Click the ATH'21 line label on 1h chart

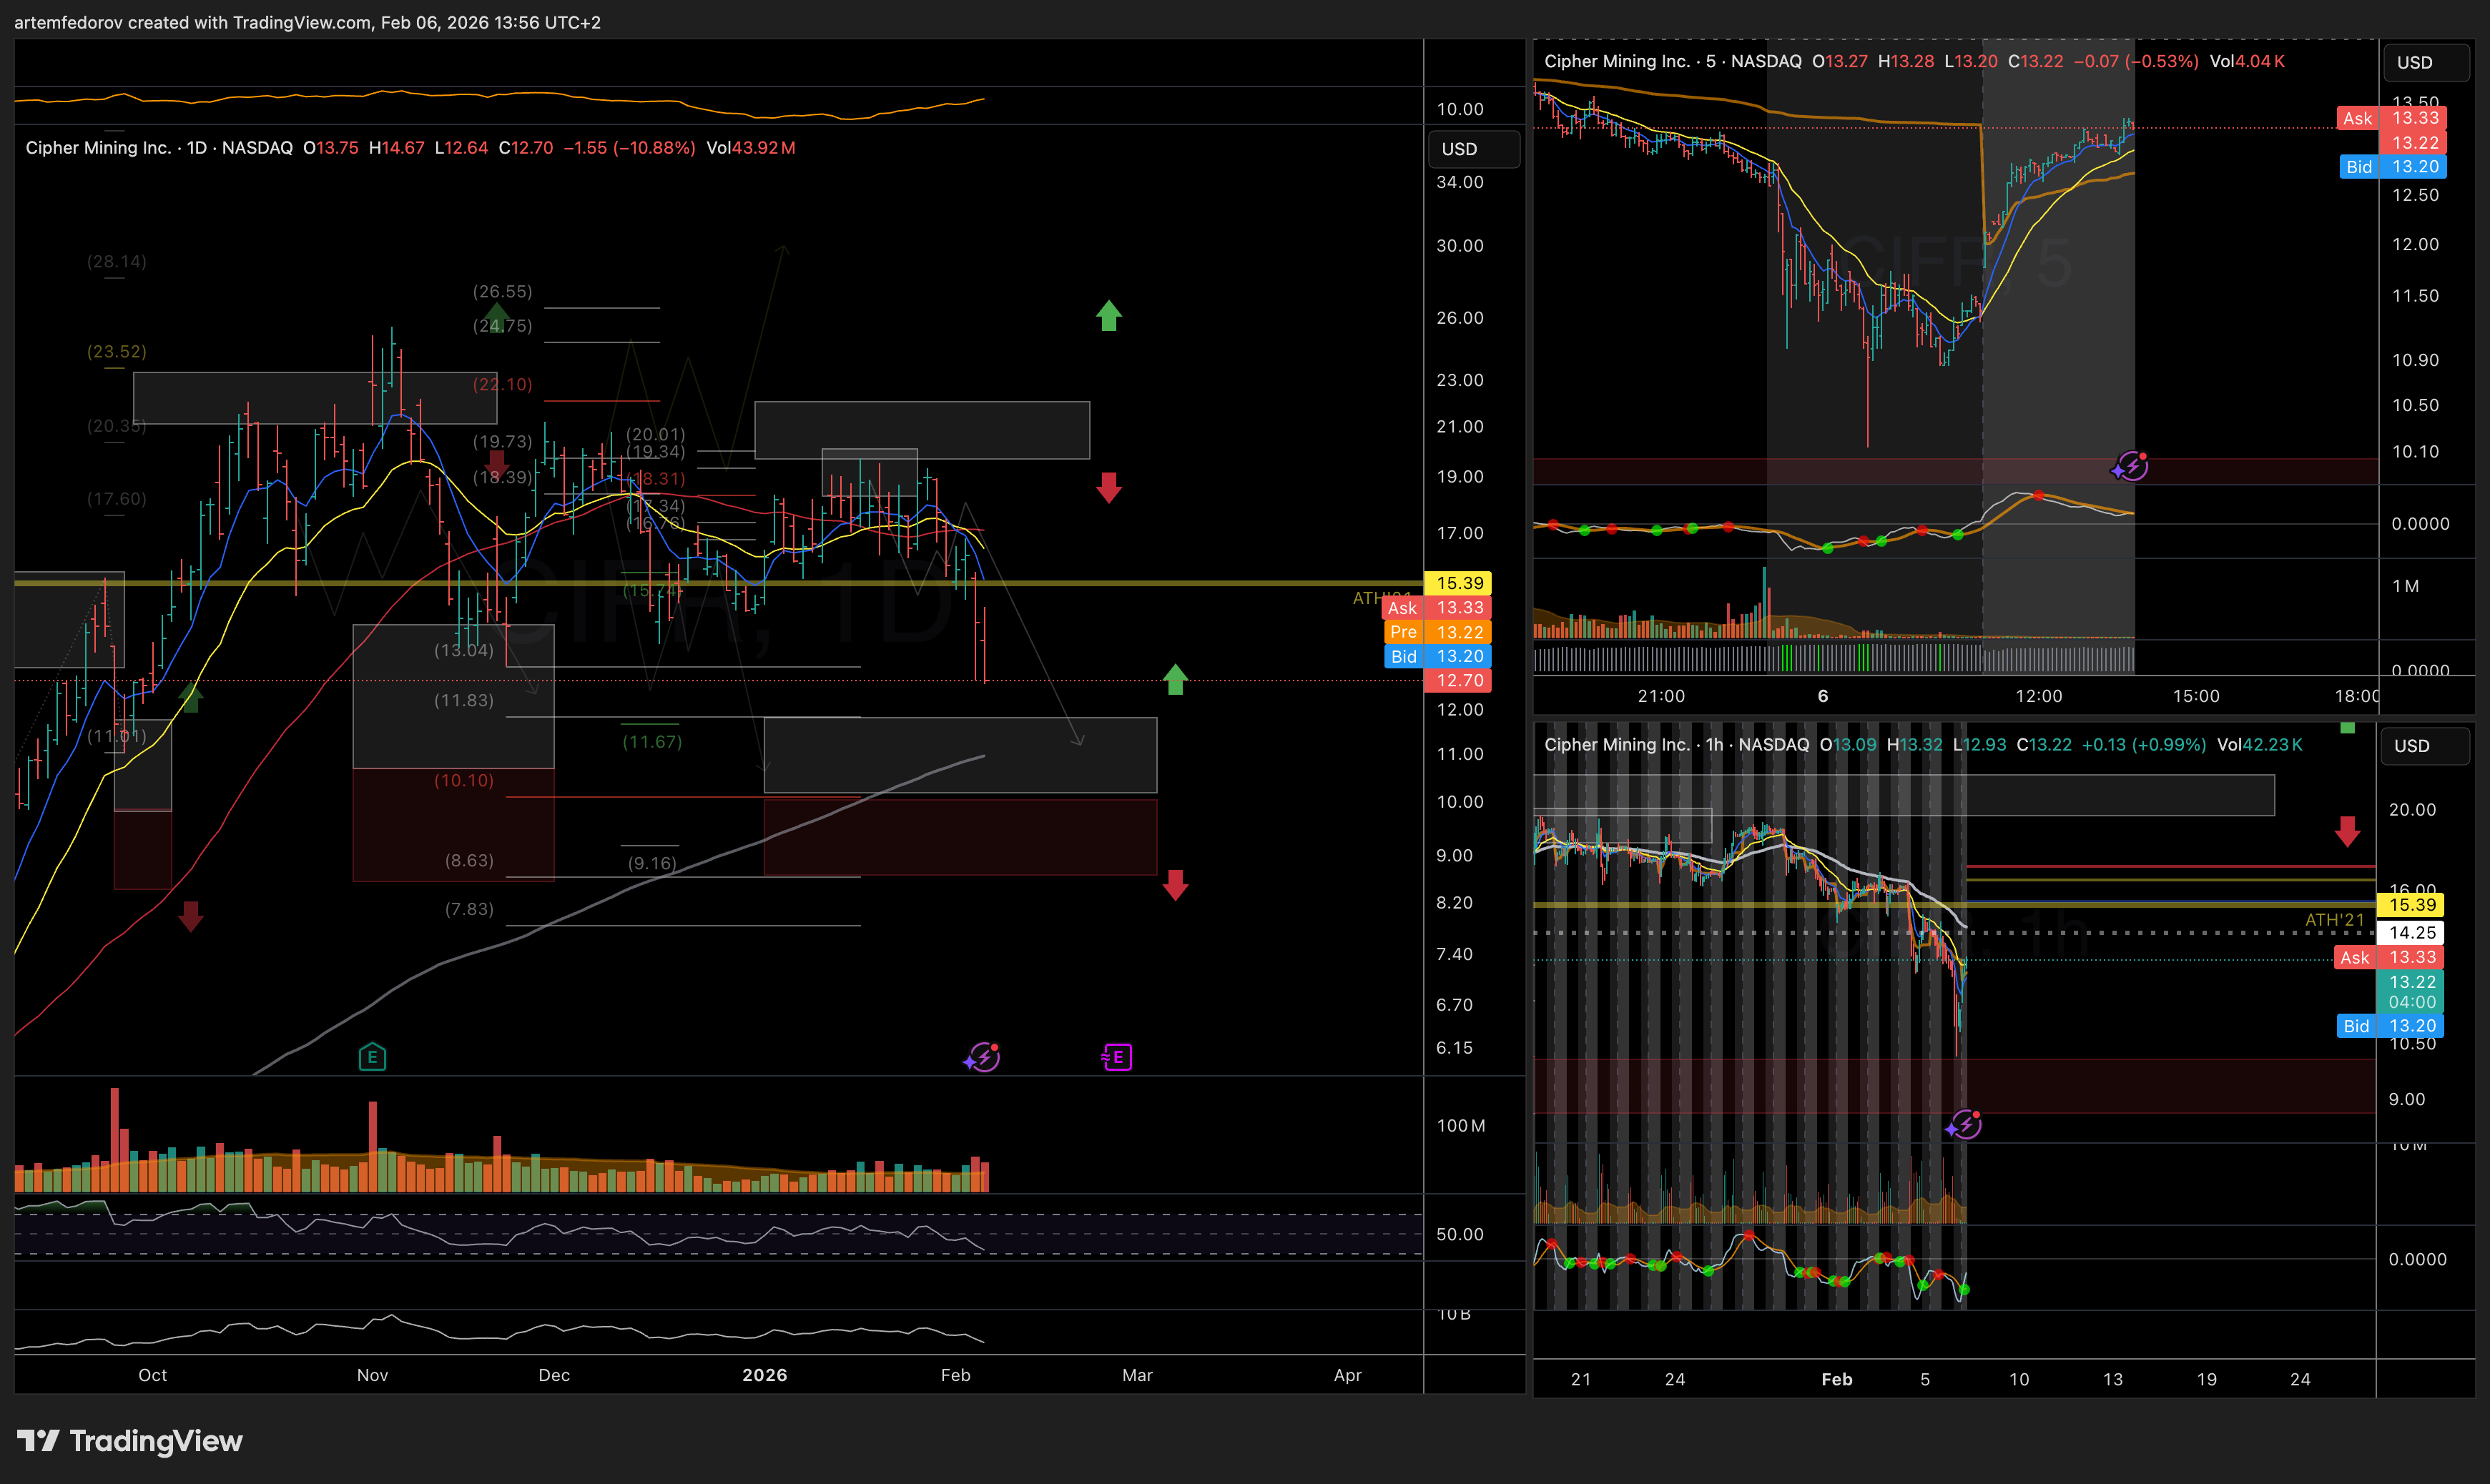pos(2334,919)
